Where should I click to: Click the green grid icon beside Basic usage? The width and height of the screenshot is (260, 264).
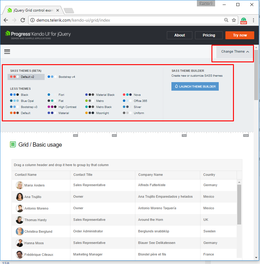13,144
